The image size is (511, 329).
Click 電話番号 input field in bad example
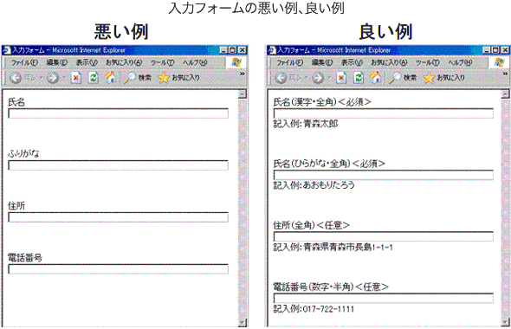coord(118,269)
